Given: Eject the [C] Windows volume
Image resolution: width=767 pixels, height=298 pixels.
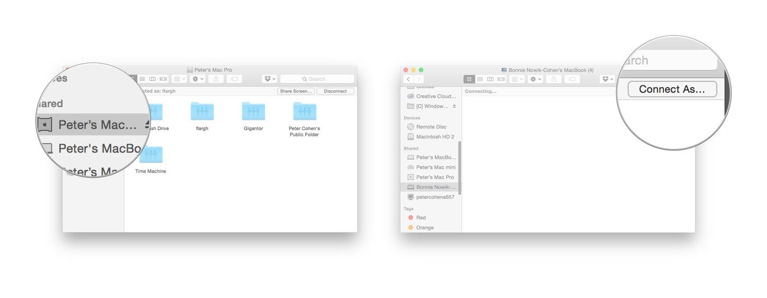Looking at the screenshot, I should pos(454,106).
